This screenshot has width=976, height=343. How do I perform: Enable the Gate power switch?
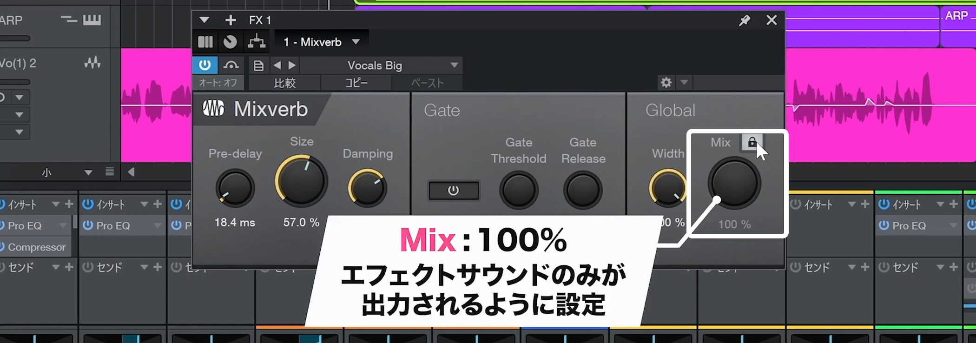454,191
